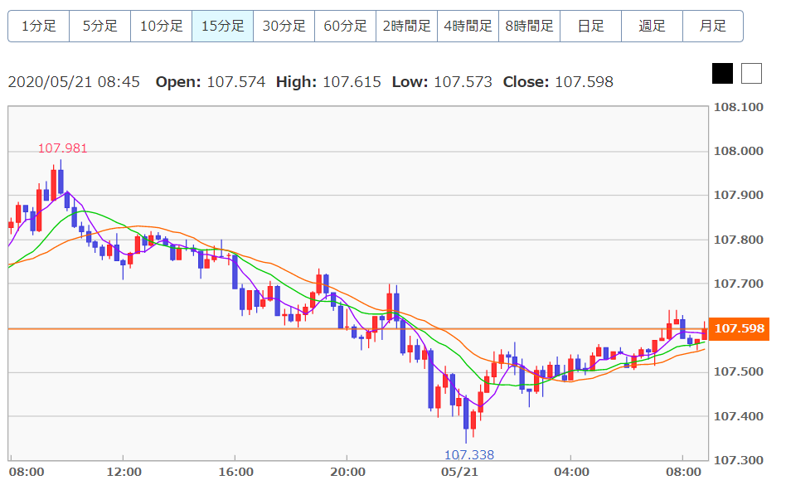Click the orange 107.598 current price label
This screenshot has width=786, height=490.
[739, 328]
